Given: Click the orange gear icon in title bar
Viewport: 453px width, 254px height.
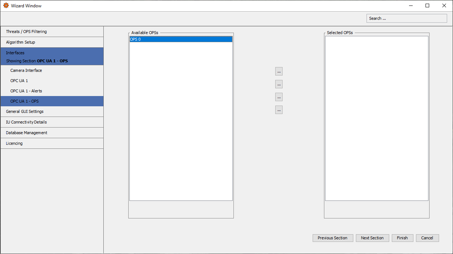Looking at the screenshot, I should coord(6,5).
